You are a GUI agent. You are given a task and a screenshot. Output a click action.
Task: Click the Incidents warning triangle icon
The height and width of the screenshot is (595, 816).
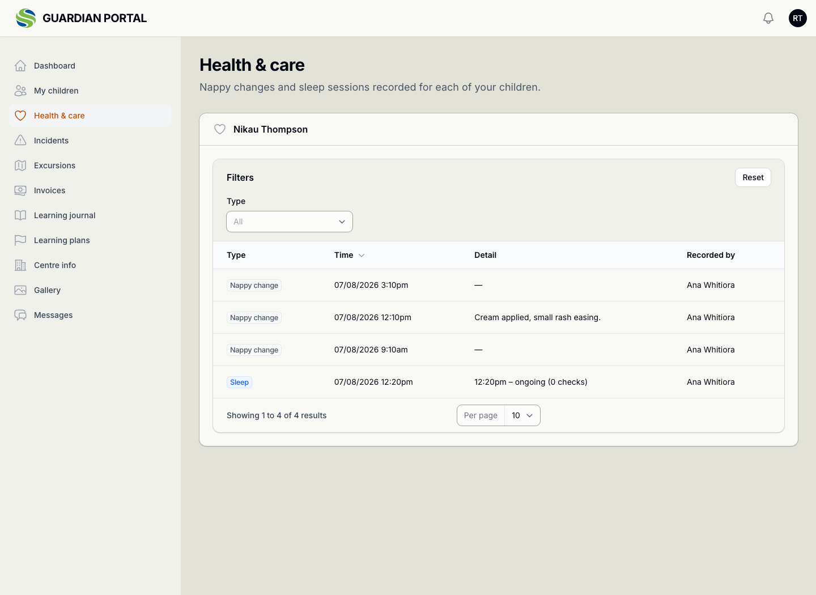pyautogui.click(x=20, y=141)
